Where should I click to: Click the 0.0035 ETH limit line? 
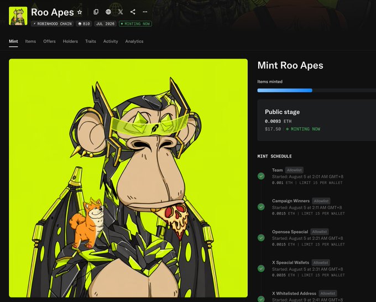tap(308, 275)
